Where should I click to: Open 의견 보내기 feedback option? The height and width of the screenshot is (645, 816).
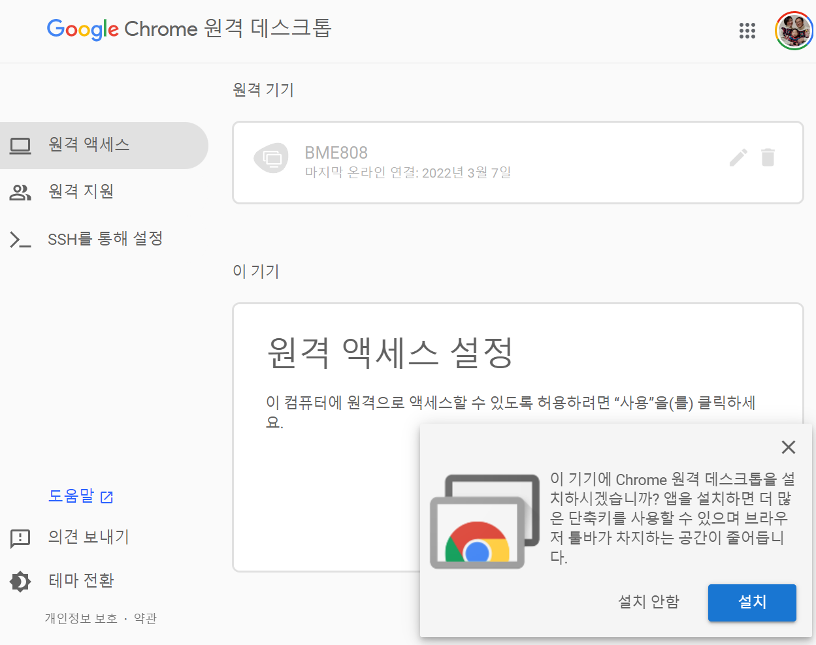(x=89, y=537)
